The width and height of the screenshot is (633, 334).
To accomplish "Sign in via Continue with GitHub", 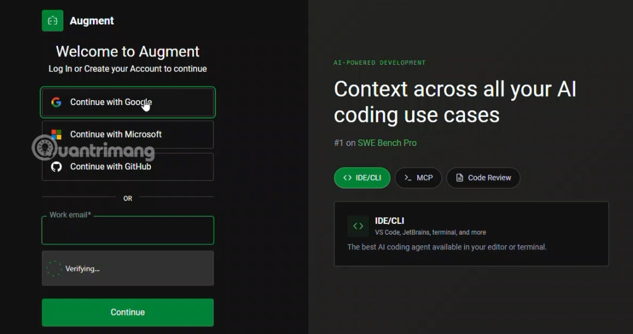I will tap(127, 166).
